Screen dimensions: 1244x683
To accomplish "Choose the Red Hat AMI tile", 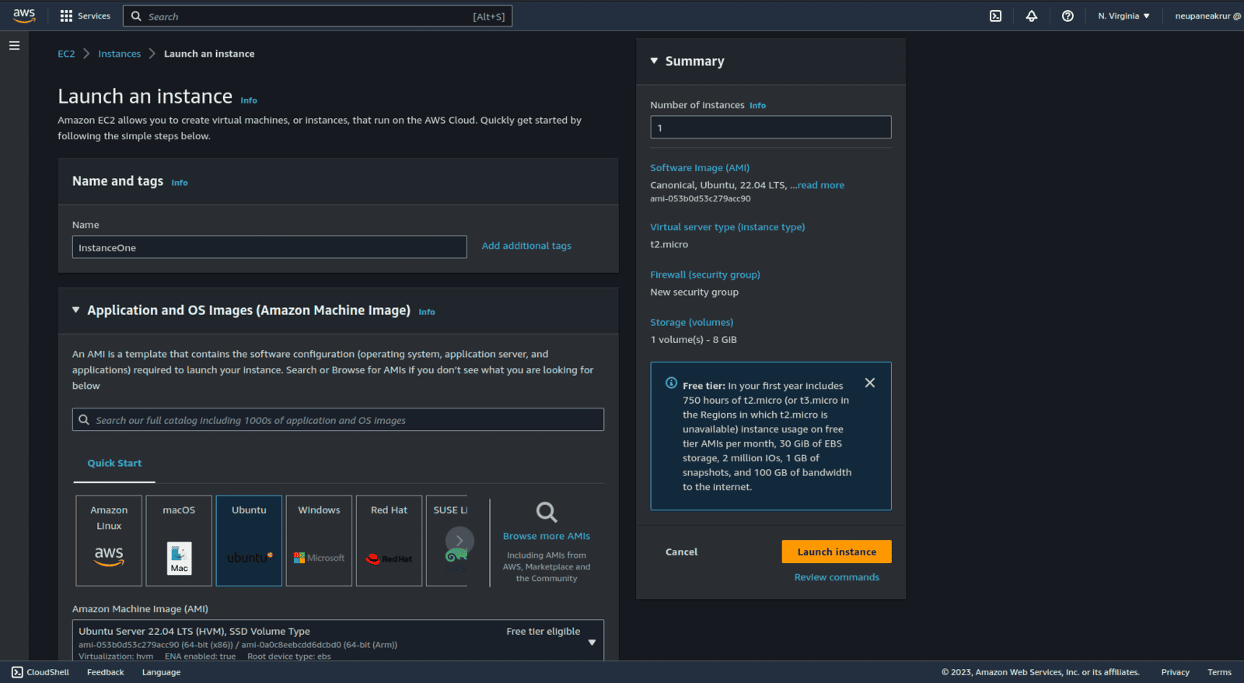I will [x=389, y=541].
